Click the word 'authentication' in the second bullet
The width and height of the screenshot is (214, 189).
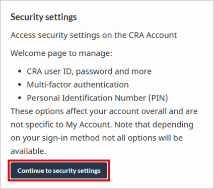point(101,84)
